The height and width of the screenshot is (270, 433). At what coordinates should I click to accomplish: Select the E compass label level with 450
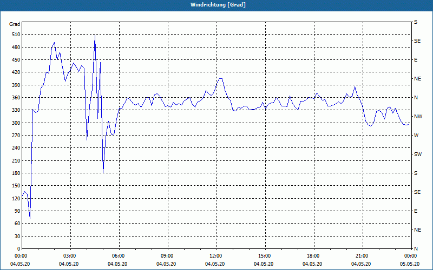pos(416,60)
